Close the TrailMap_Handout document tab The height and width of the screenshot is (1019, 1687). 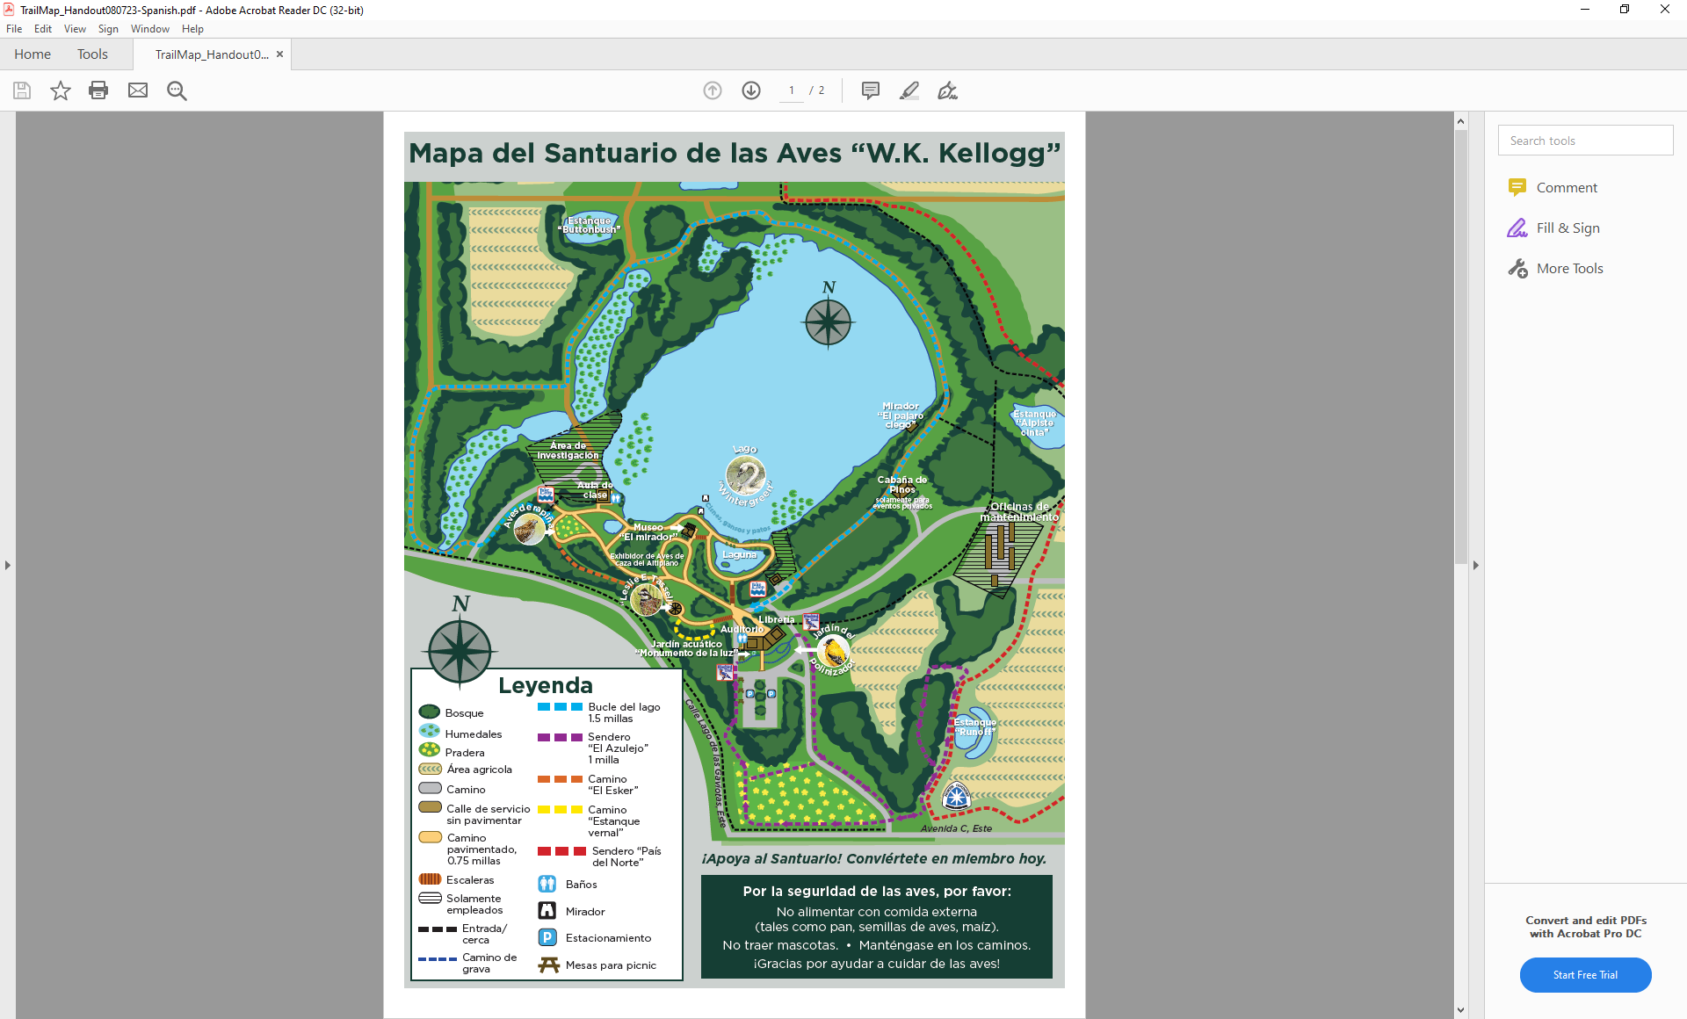279,54
